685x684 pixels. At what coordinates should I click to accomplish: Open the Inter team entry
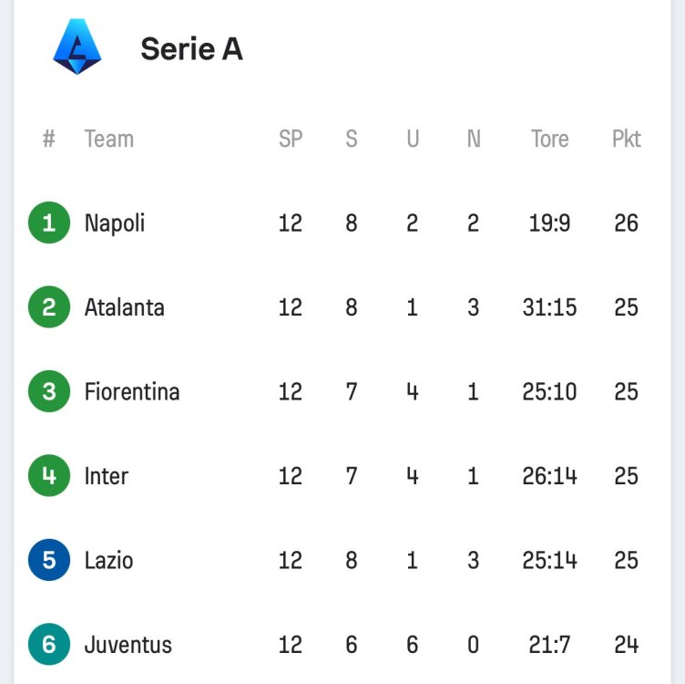107,476
